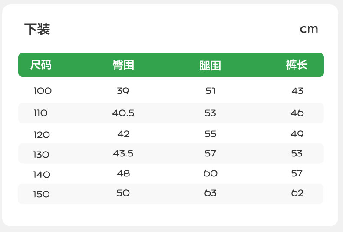Select the 臀围 value 39 cell
Image resolution: width=343 pixels, height=232 pixels.
pyautogui.click(x=123, y=91)
